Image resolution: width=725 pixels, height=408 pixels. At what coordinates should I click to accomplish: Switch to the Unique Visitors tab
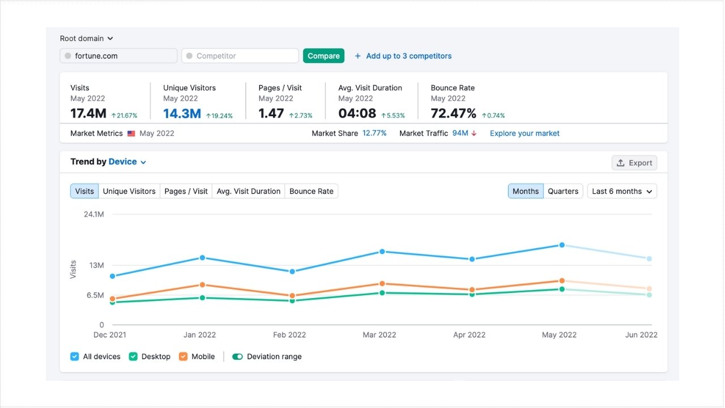point(129,191)
